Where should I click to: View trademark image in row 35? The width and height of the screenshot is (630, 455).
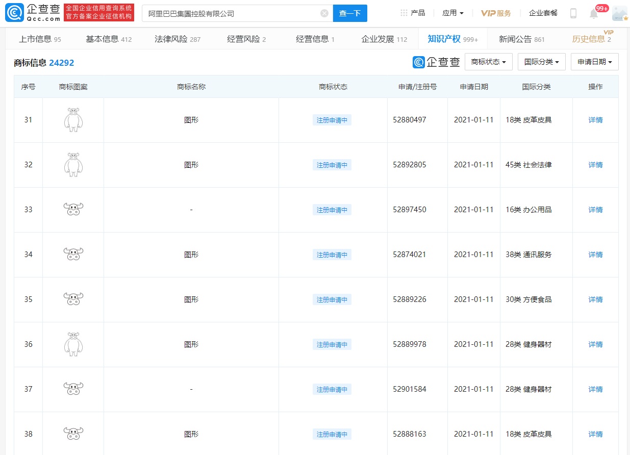[x=73, y=299]
